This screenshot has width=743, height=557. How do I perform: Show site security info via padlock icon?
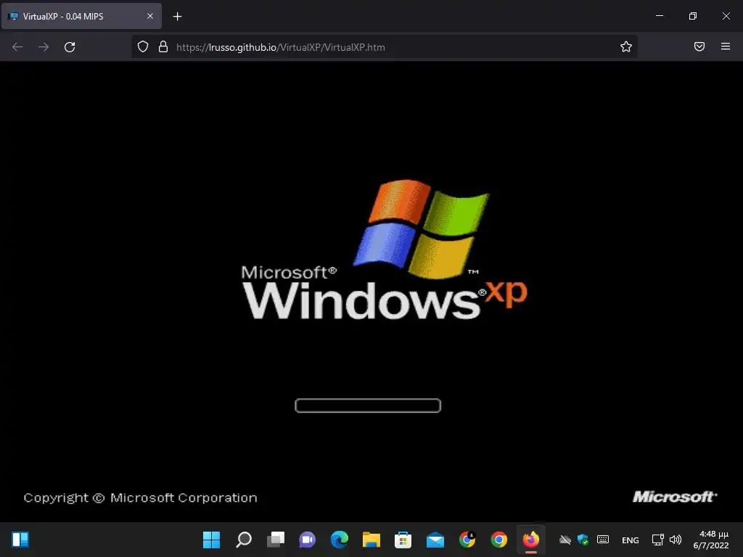tap(163, 47)
